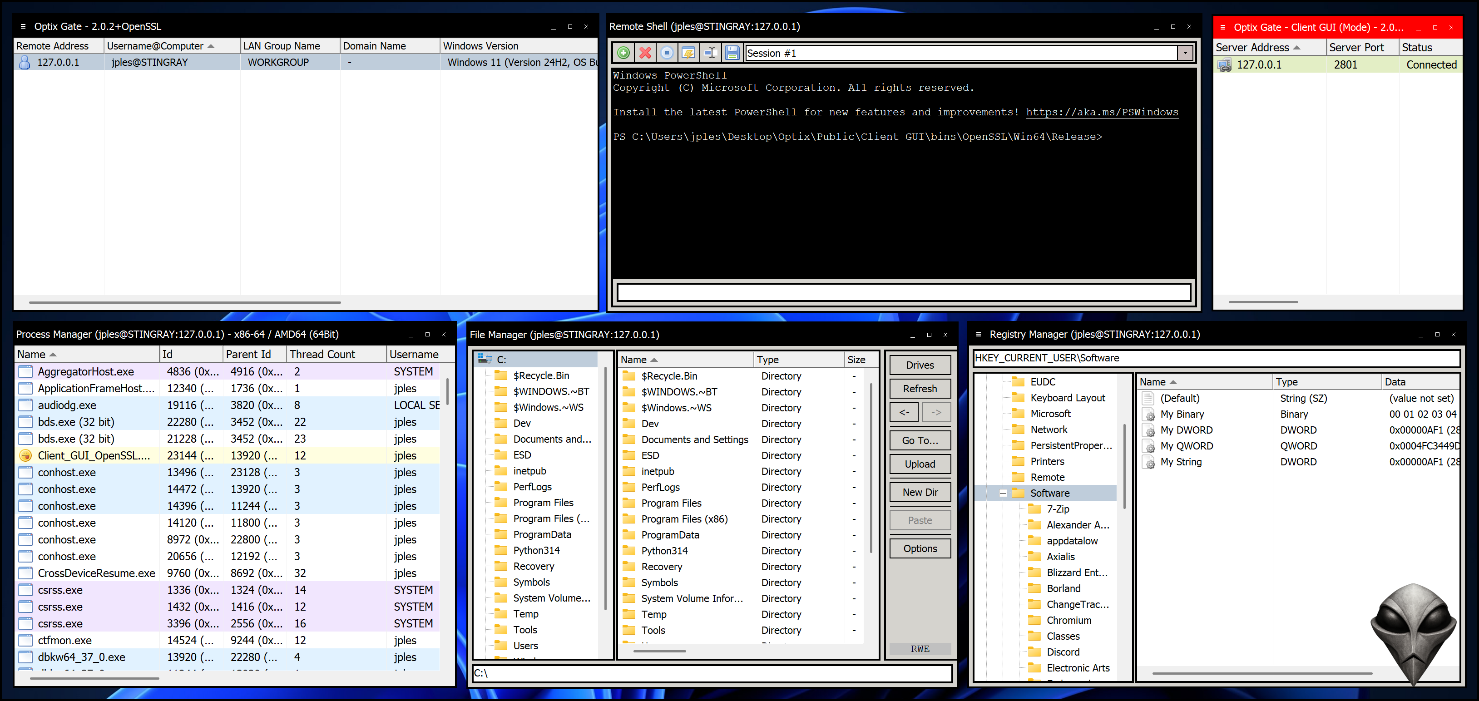Click the Chromium key folder icon
This screenshot has height=701, width=1479.
pos(1034,620)
